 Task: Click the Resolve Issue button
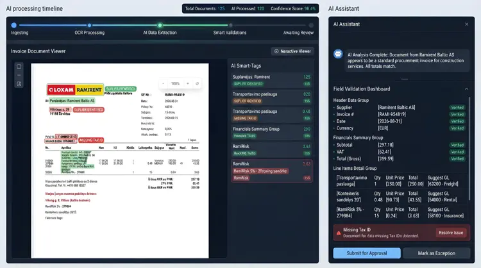pos(451,233)
